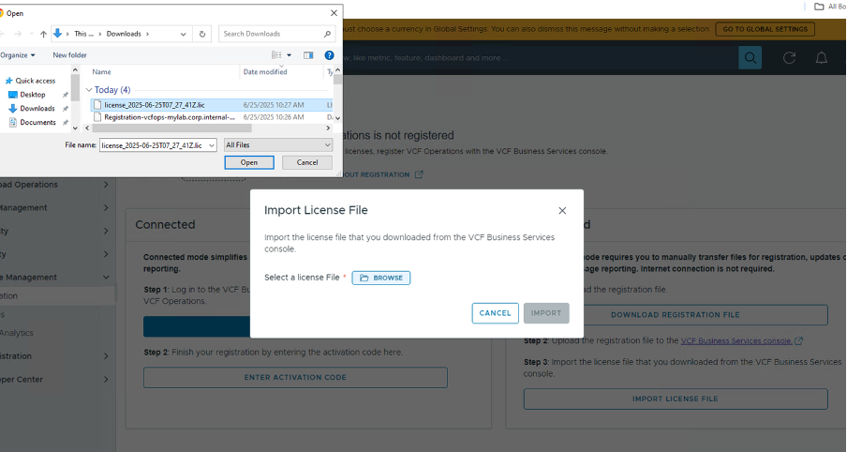
Task: Close the Import License File dialog
Action: tap(562, 210)
